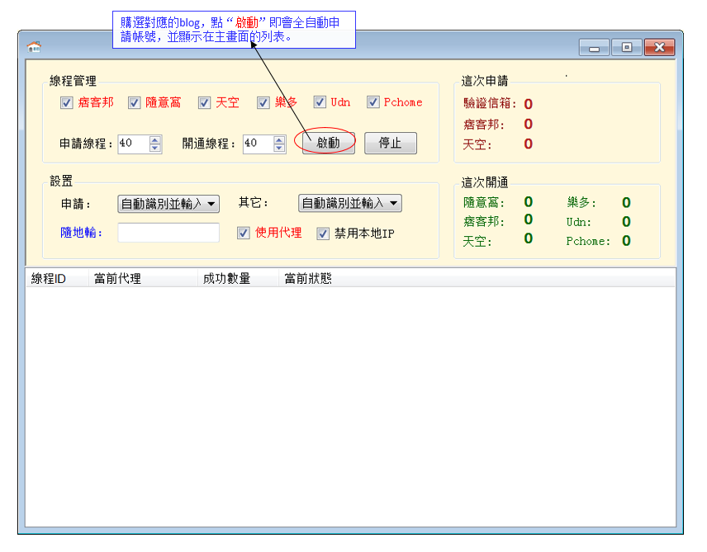Uncheck the 痞客邦 checkbox
707x552 pixels.
click(x=67, y=103)
